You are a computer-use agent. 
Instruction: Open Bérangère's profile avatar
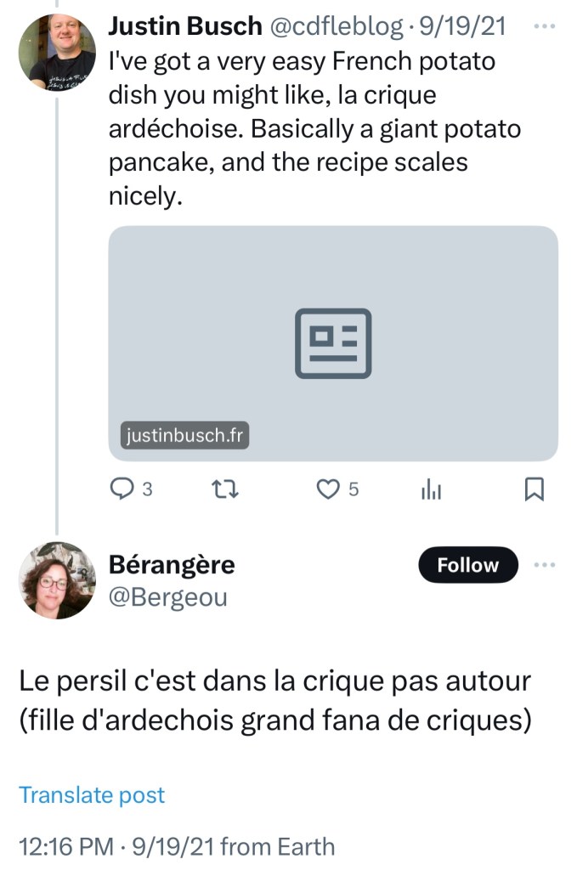(x=57, y=580)
